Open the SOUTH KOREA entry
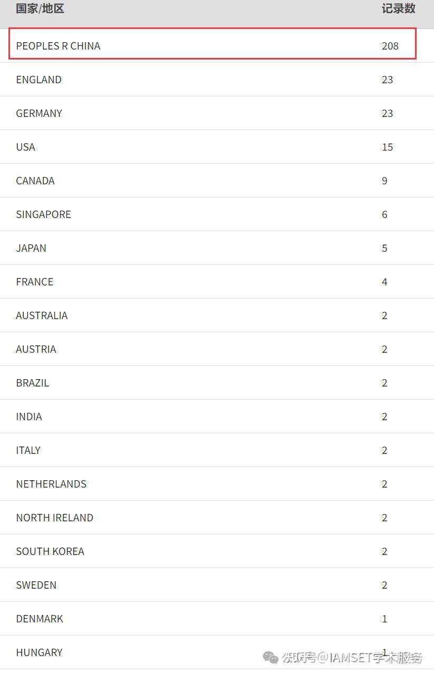Screen dimensions: 434x675 point(50,551)
